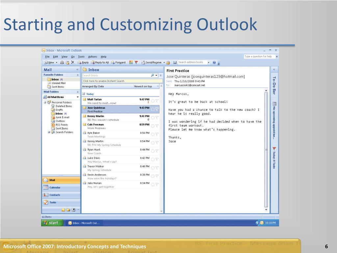The height and width of the screenshot is (253, 337).
Task: Flag the Matt Tartan message
Action: pos(157,101)
